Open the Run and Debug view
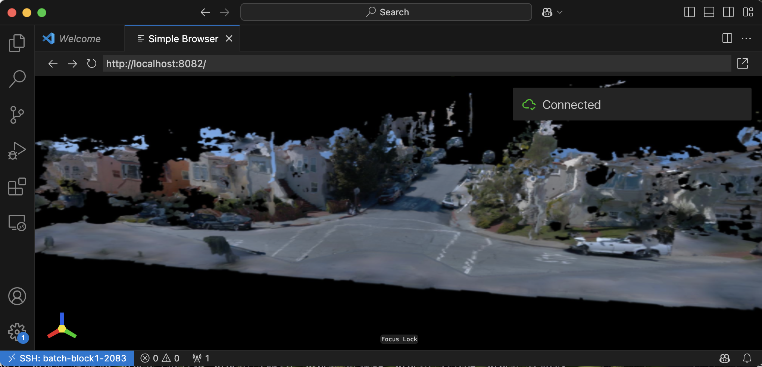 point(17,151)
